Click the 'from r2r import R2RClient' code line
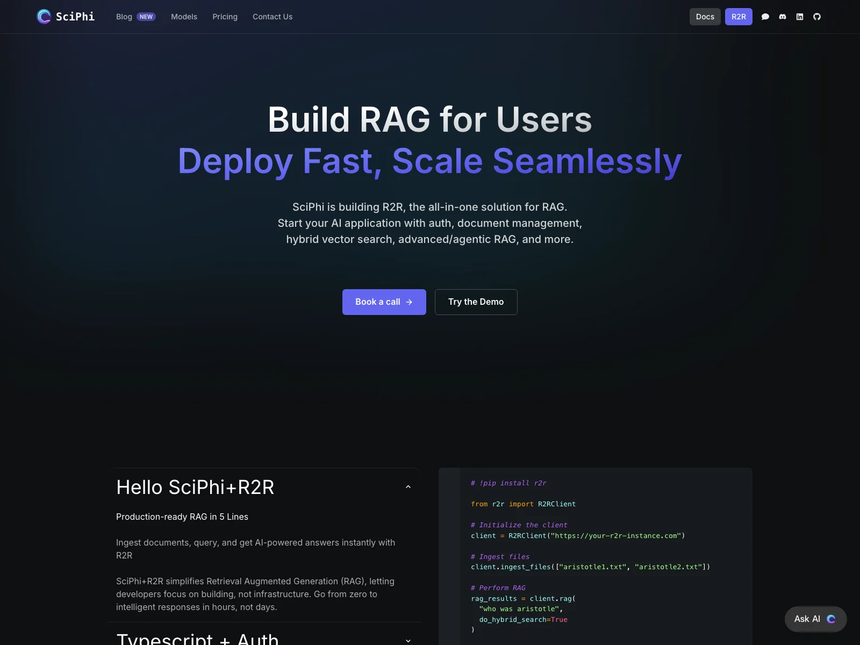Screen dimensions: 860x645 [523, 504]
